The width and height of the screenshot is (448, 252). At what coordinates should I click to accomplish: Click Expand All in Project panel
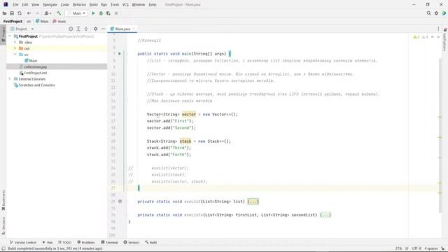click(x=78, y=29)
